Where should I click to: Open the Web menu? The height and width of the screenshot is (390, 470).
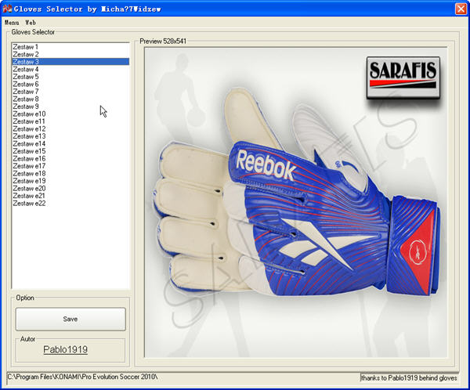(x=31, y=23)
